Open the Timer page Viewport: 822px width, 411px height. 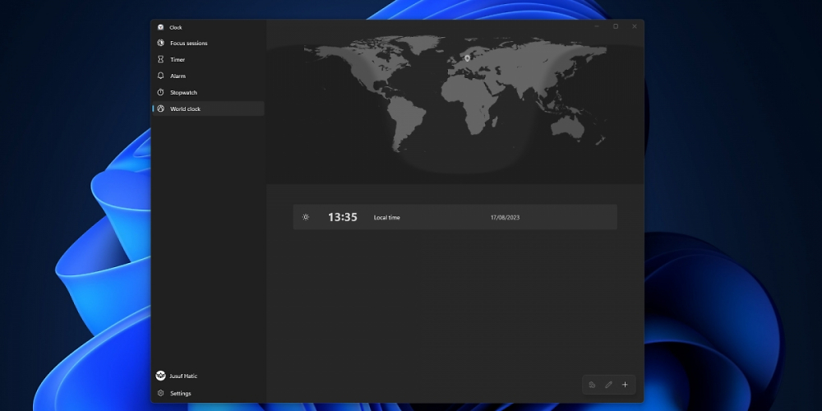[x=208, y=60]
